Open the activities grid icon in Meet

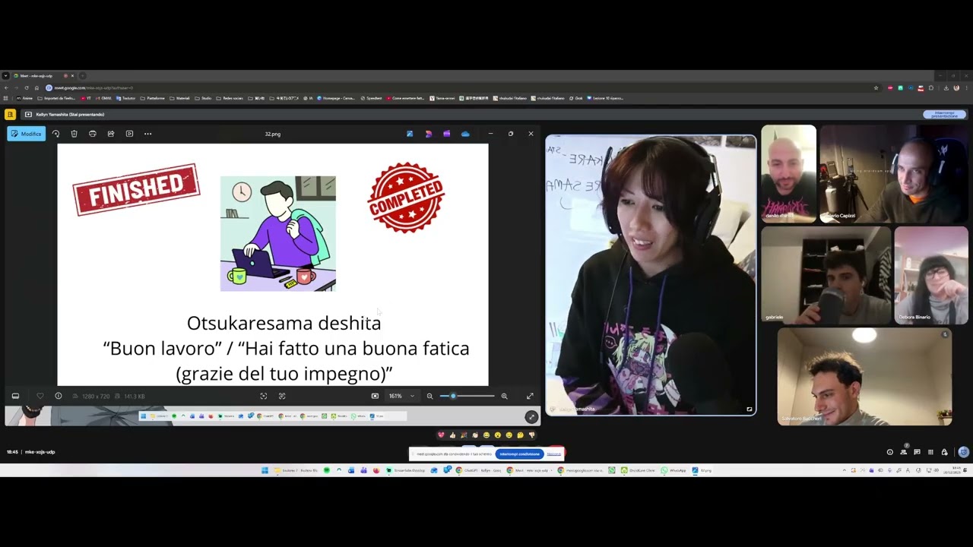pos(930,452)
